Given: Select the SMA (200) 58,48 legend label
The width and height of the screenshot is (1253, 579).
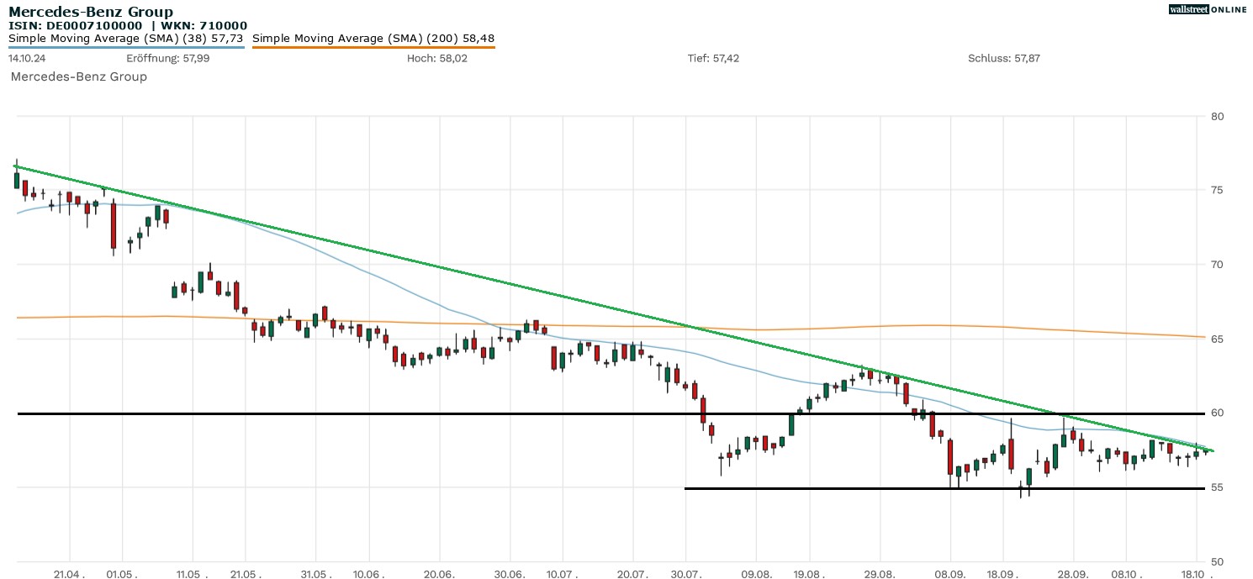Looking at the screenshot, I should tap(373, 39).
